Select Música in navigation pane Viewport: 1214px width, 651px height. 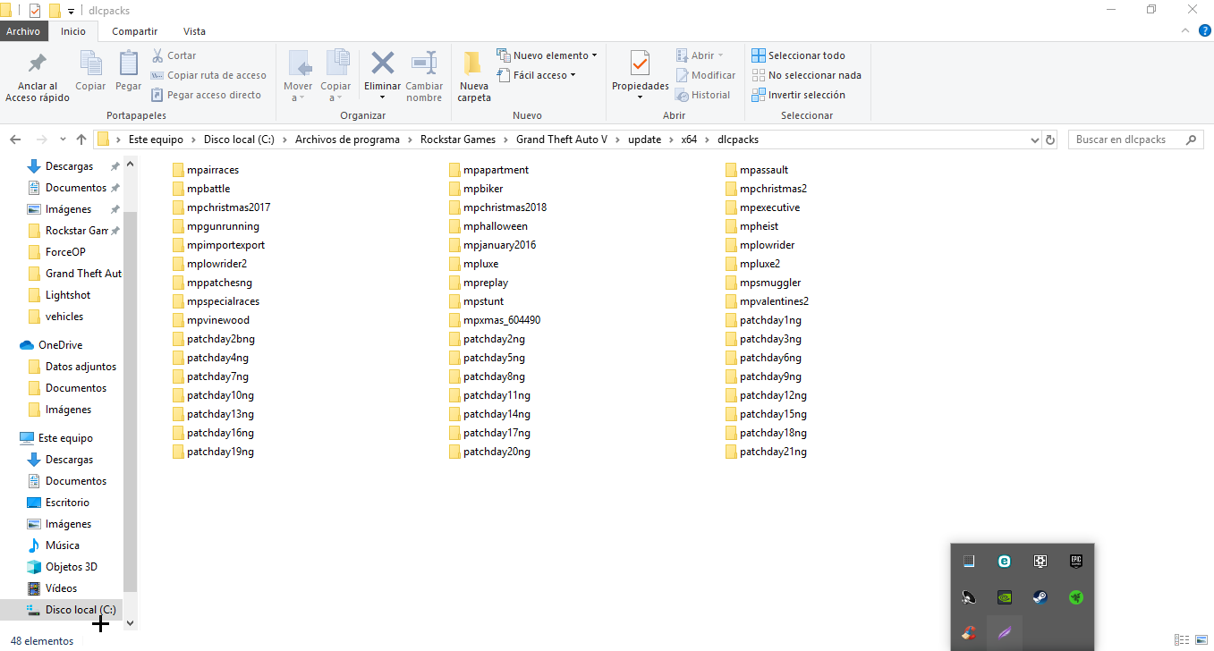[x=63, y=545]
